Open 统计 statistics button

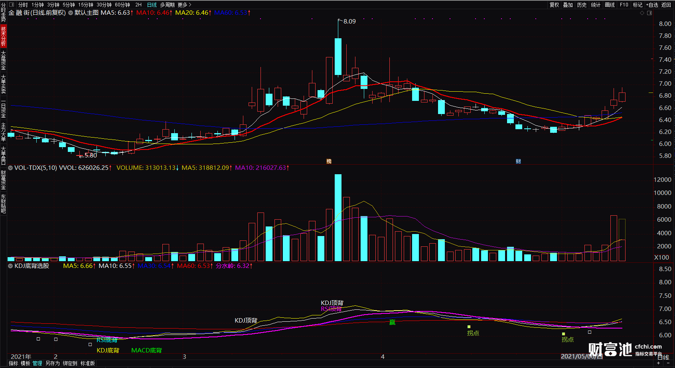(x=596, y=5)
